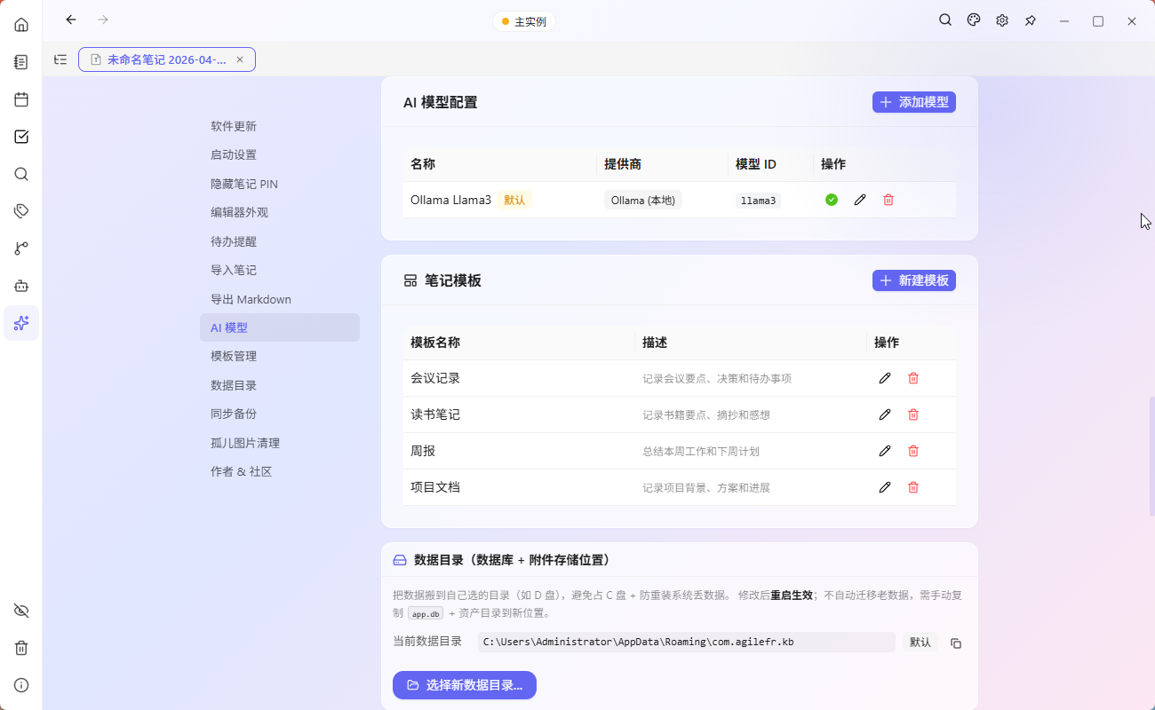
Task: Select the AI sparkle icon in sidebar
Action: point(21,323)
